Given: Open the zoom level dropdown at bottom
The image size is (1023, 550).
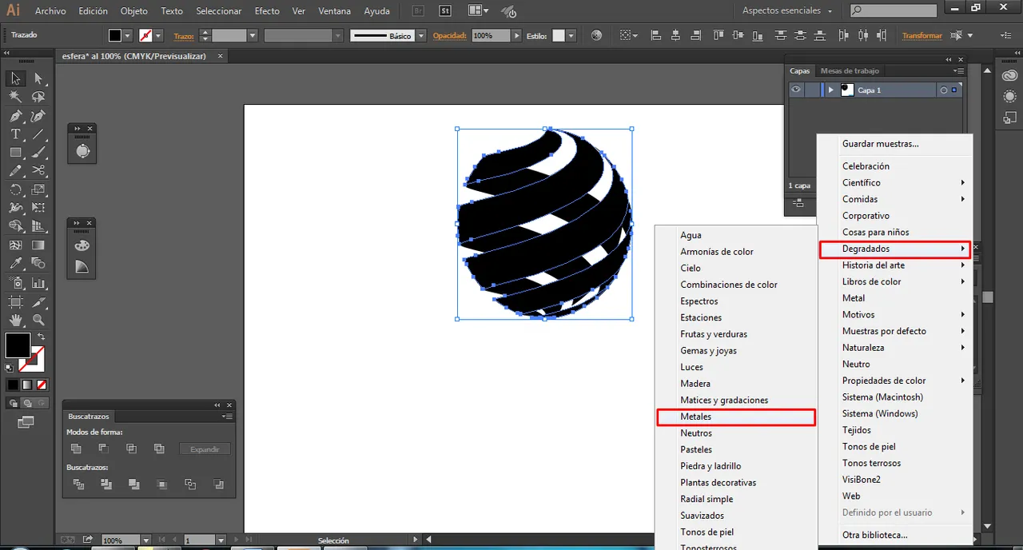Looking at the screenshot, I should point(145,540).
